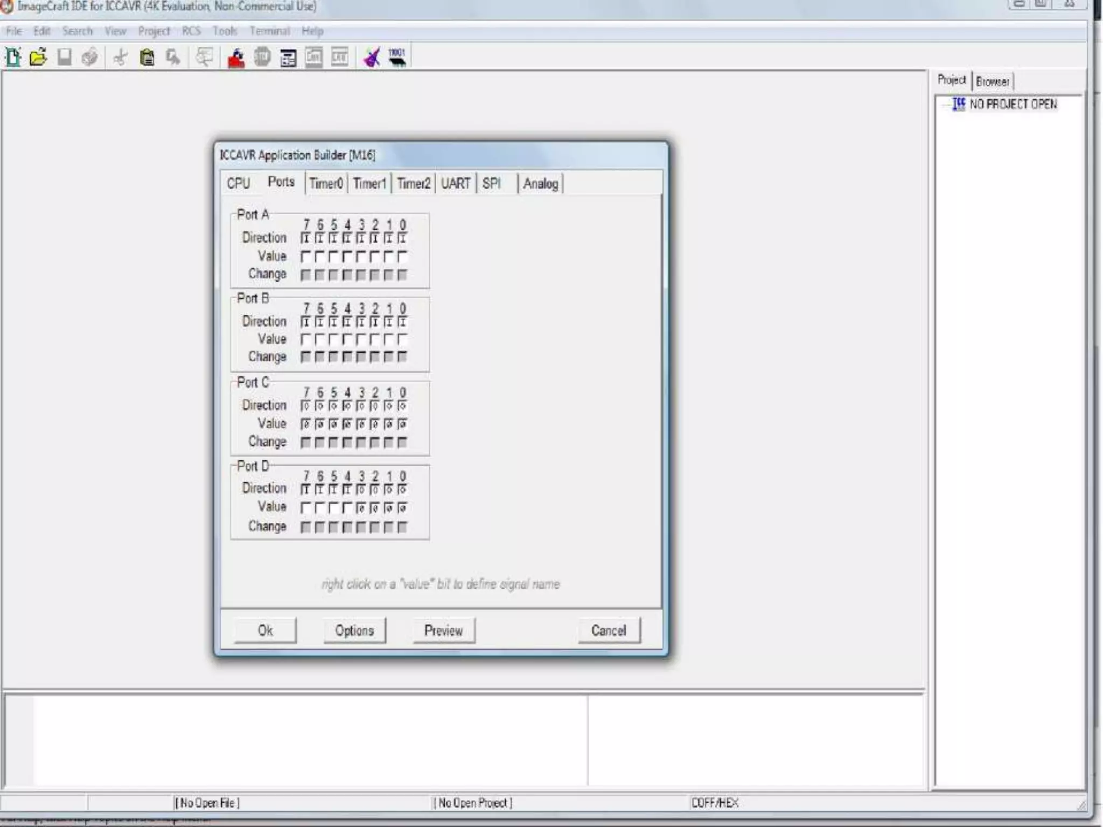Click the Open File folder icon

[x=38, y=57]
